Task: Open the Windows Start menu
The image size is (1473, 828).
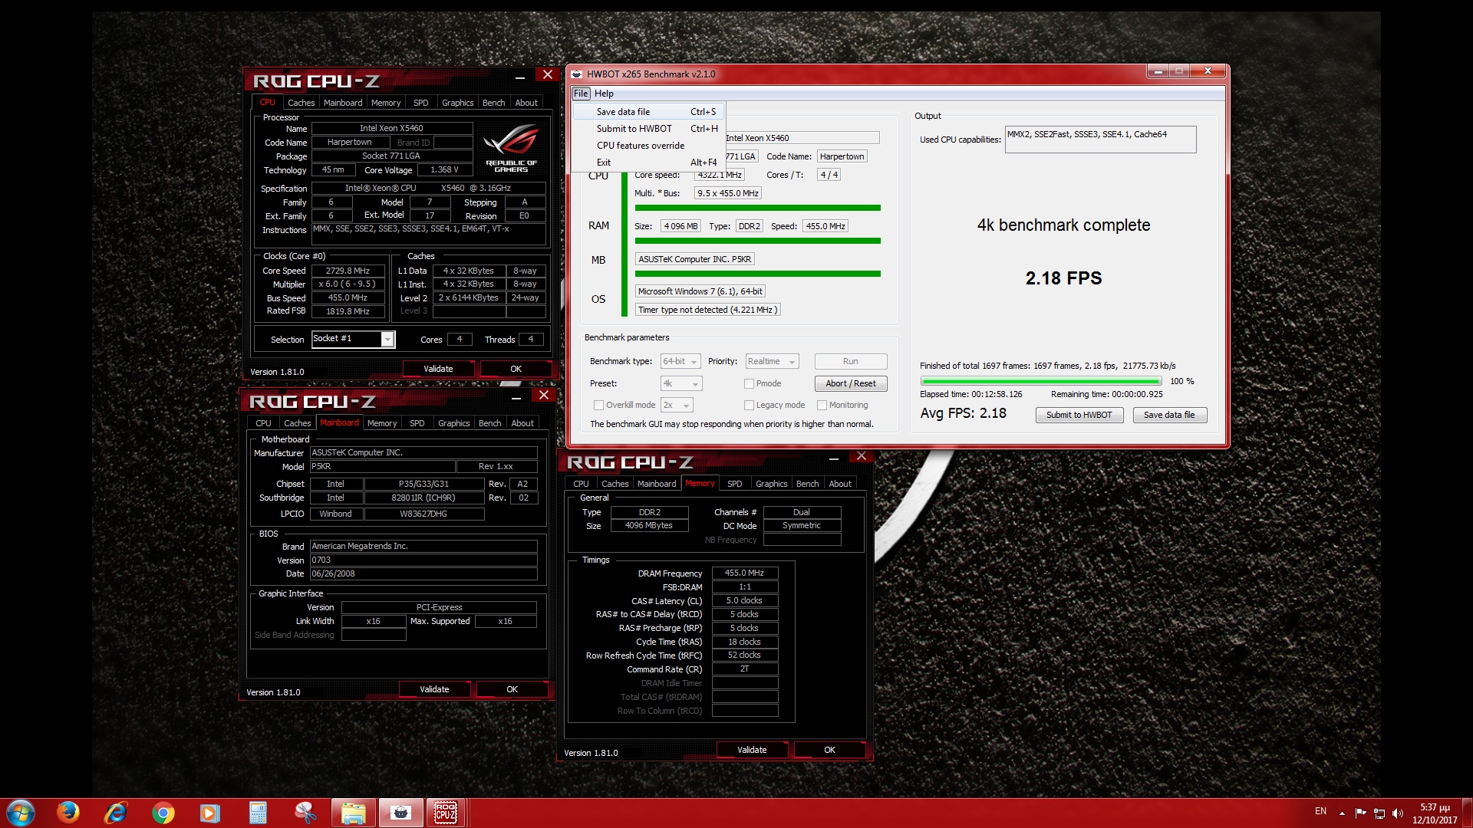Action: (21, 813)
